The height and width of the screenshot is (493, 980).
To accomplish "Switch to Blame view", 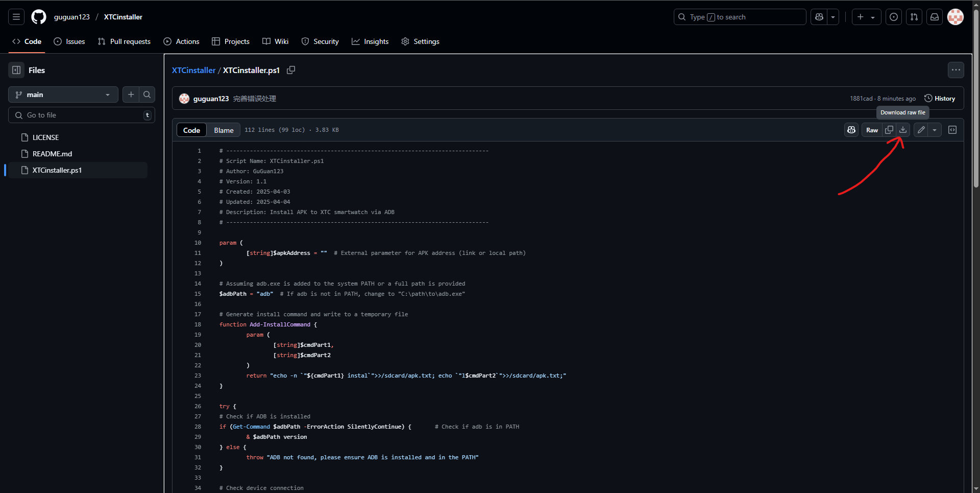I will click(x=224, y=130).
